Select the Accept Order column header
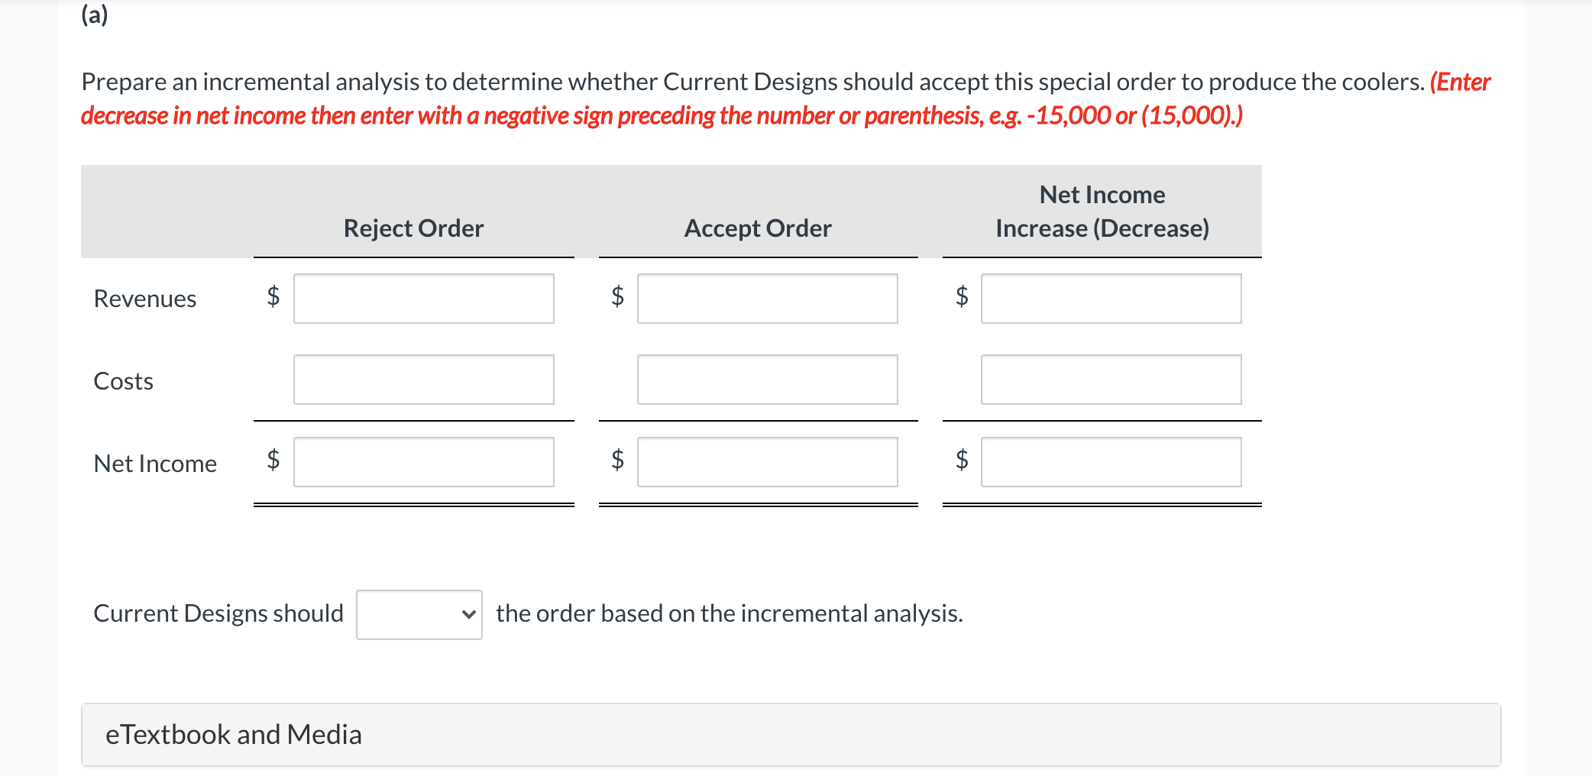Screen dimensions: 1592x776 [x=757, y=228]
